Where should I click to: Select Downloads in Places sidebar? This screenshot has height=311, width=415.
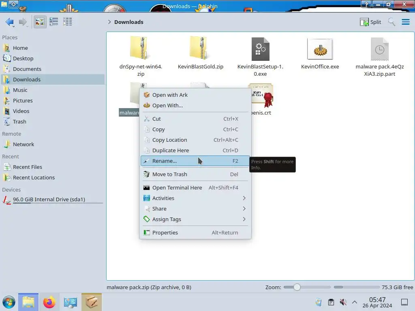[52, 80]
